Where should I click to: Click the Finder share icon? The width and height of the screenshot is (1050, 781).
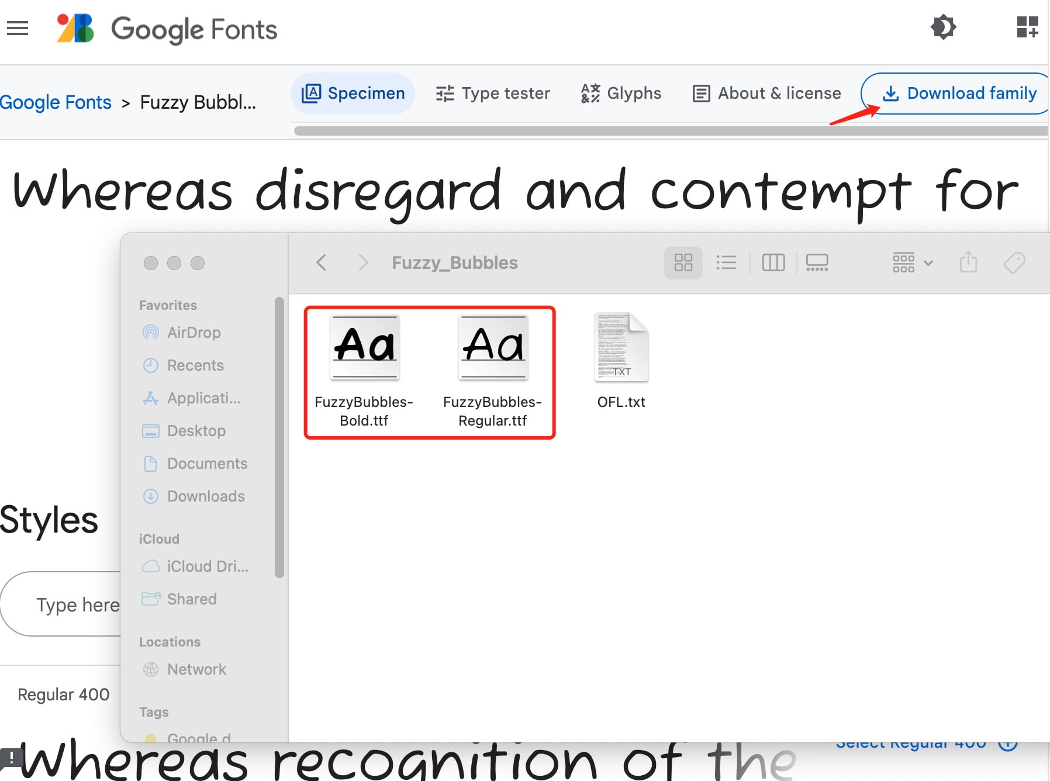968,262
